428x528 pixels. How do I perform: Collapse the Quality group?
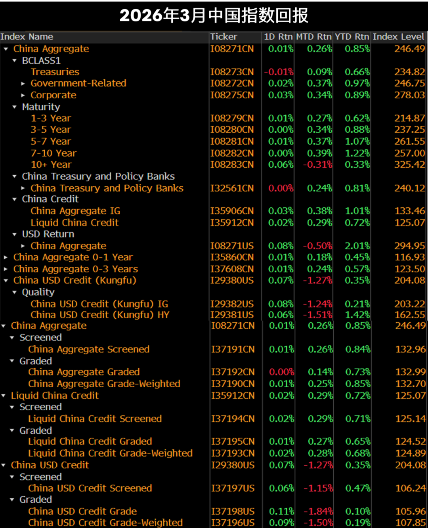15,293
